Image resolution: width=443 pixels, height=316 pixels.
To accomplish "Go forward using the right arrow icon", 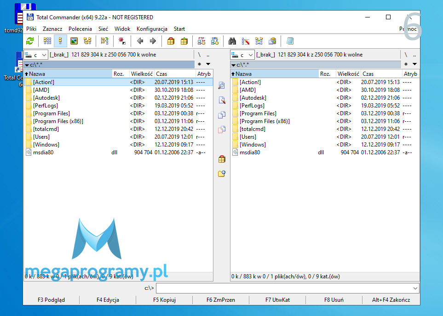I will (x=153, y=41).
